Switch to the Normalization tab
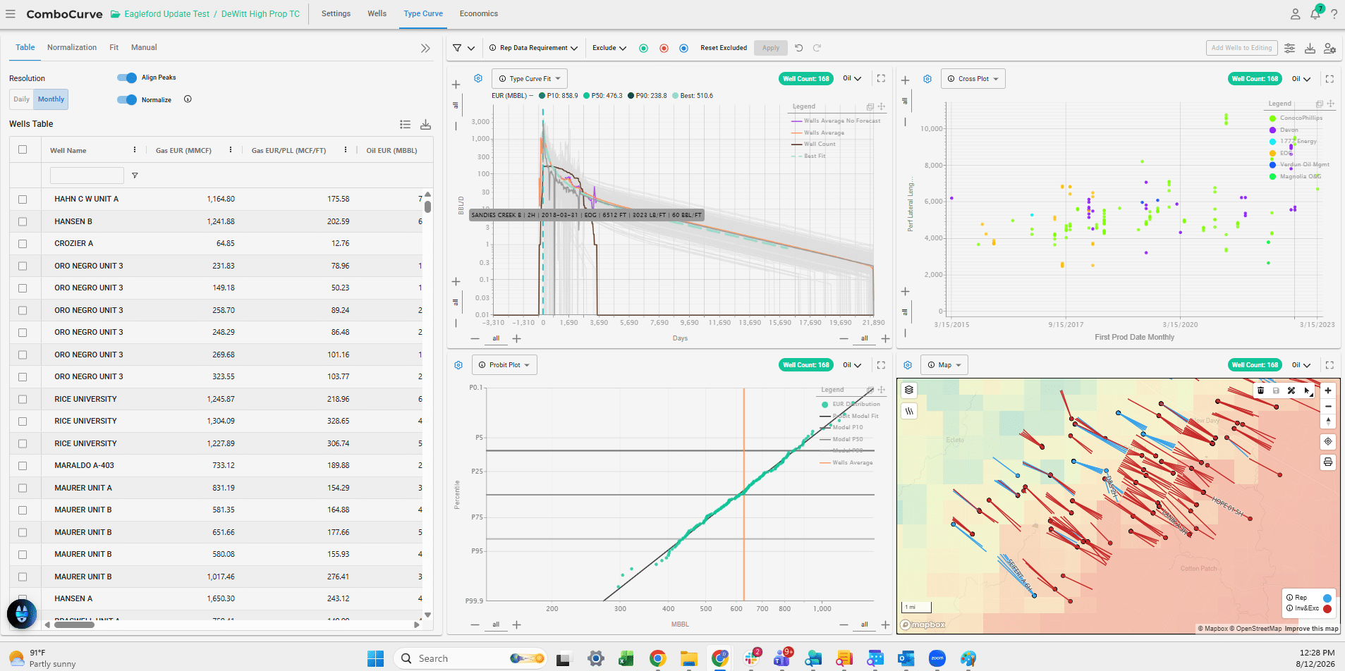 [x=72, y=47]
